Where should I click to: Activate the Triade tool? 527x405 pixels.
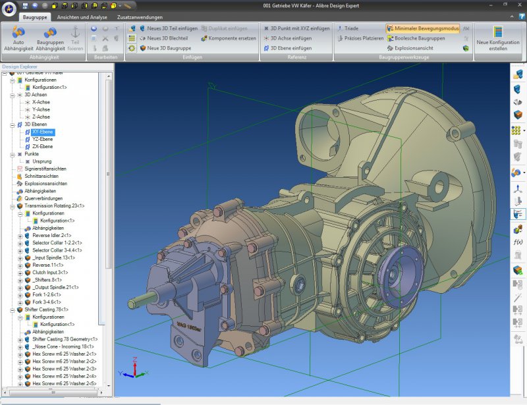348,28
